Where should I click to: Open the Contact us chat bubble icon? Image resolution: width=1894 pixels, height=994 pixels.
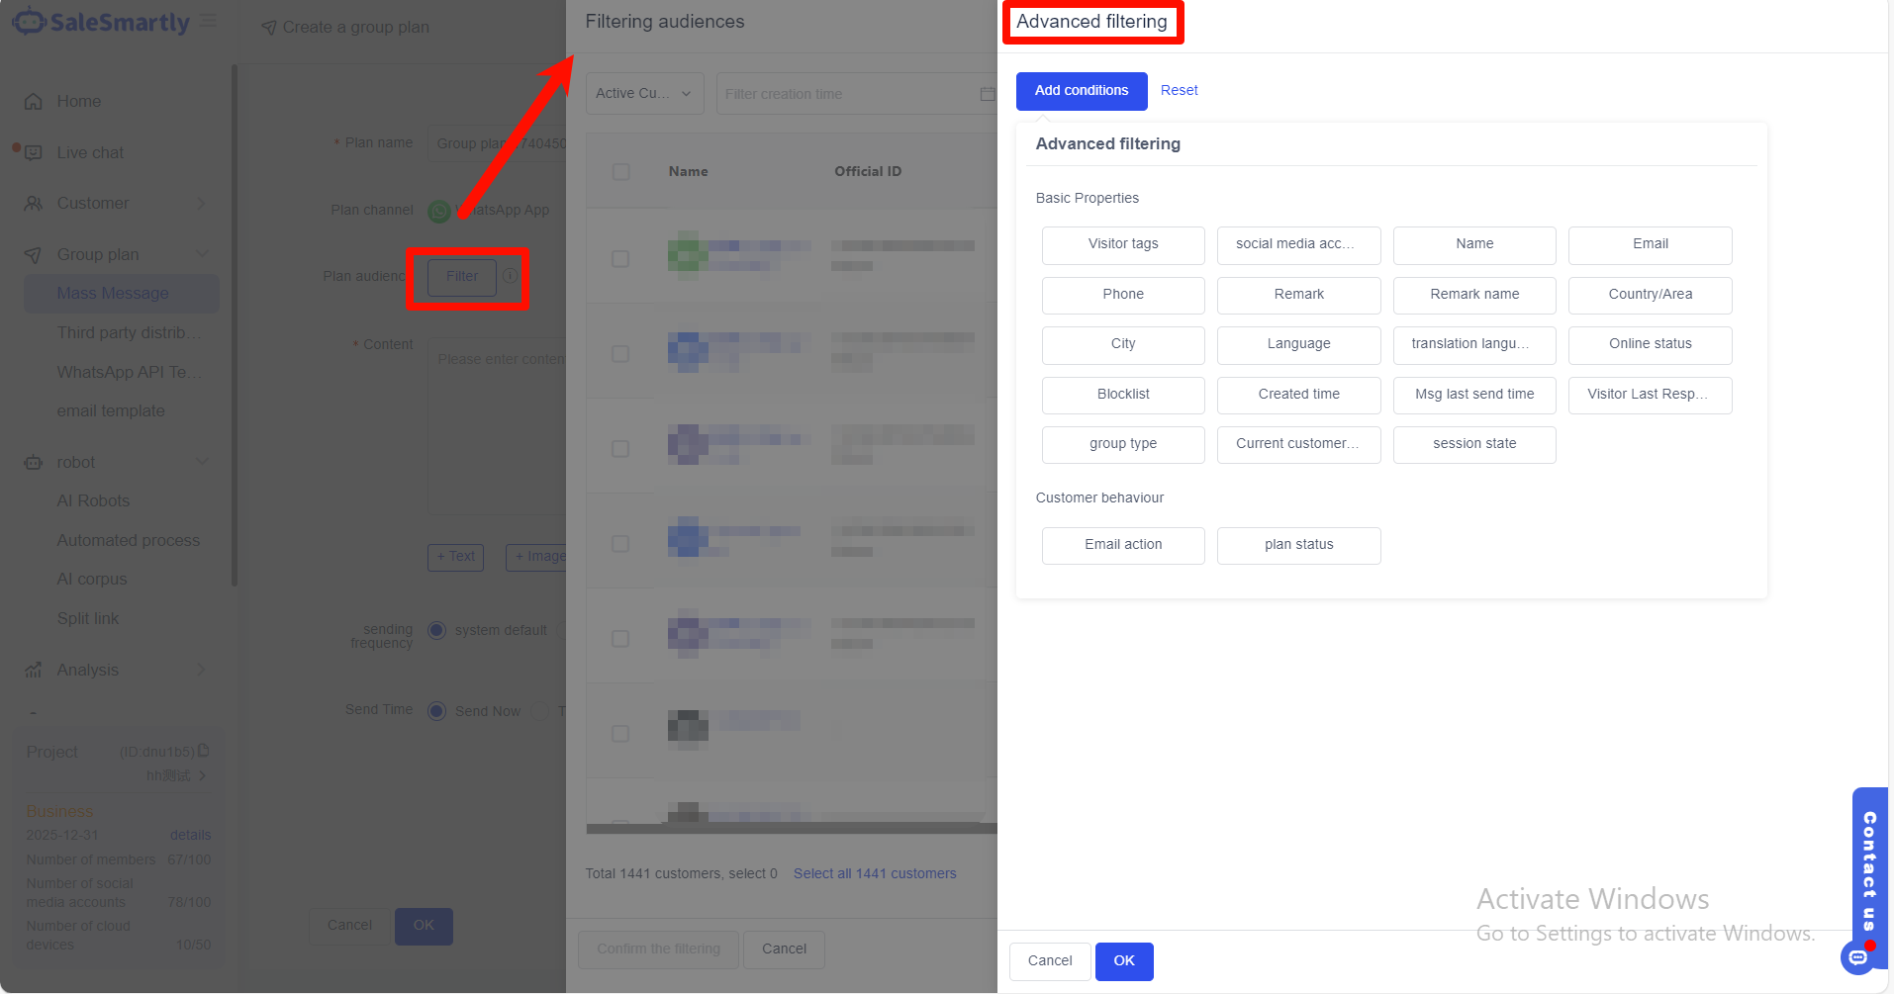tap(1857, 956)
